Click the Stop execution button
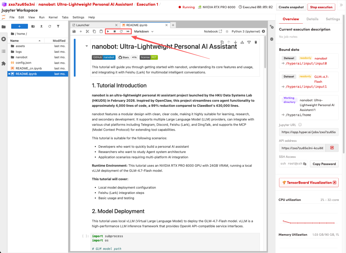The height and width of the screenshot is (253, 346). pyautogui.click(x=321, y=7)
